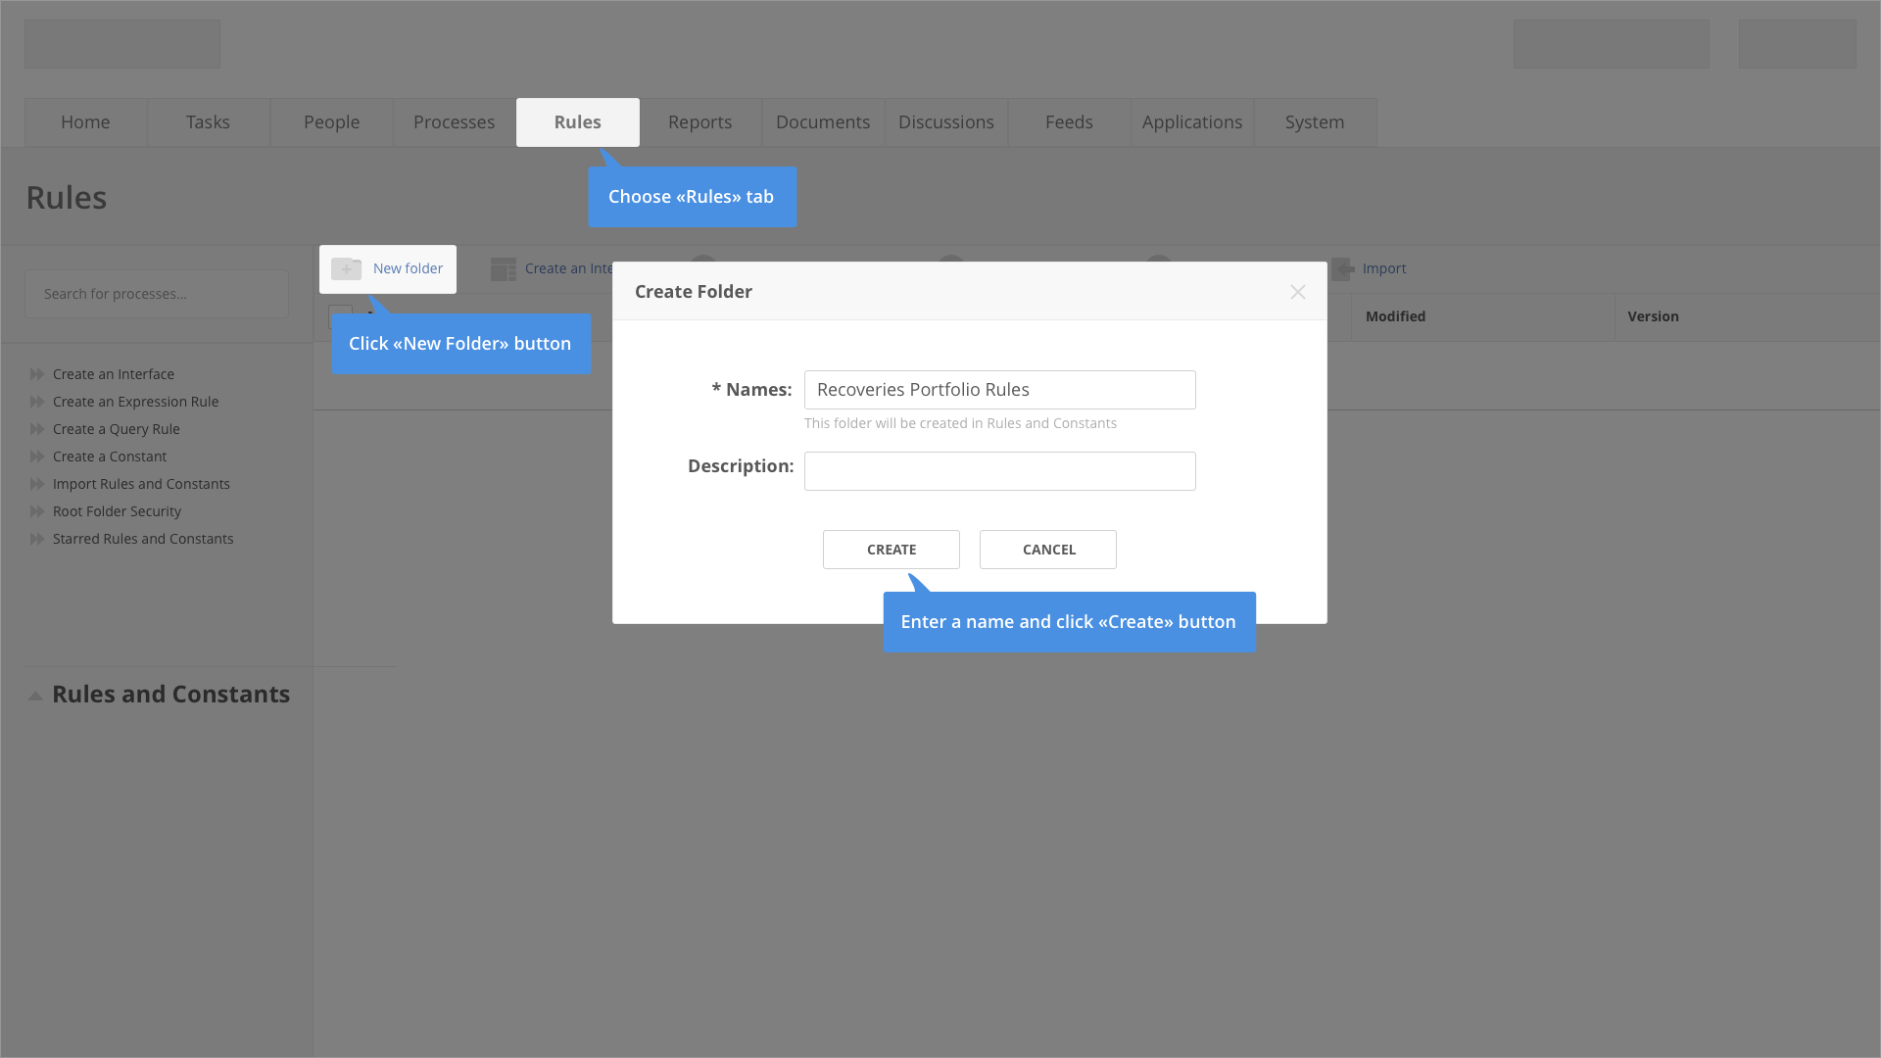The image size is (1881, 1058).
Task: Open the Processes tab
Action: click(454, 122)
